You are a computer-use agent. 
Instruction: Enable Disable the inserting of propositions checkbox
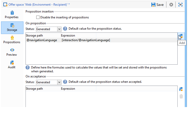[38, 17]
